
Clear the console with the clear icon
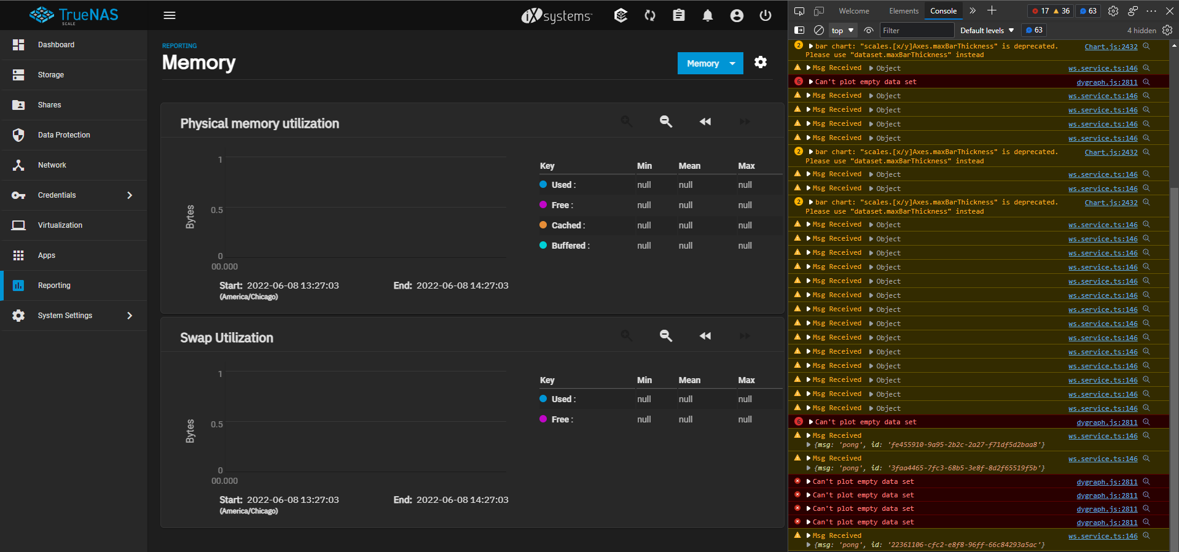pyautogui.click(x=819, y=30)
